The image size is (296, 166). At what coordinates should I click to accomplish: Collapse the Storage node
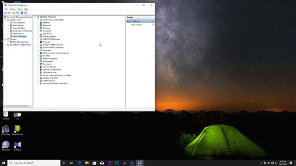(x=5, y=39)
